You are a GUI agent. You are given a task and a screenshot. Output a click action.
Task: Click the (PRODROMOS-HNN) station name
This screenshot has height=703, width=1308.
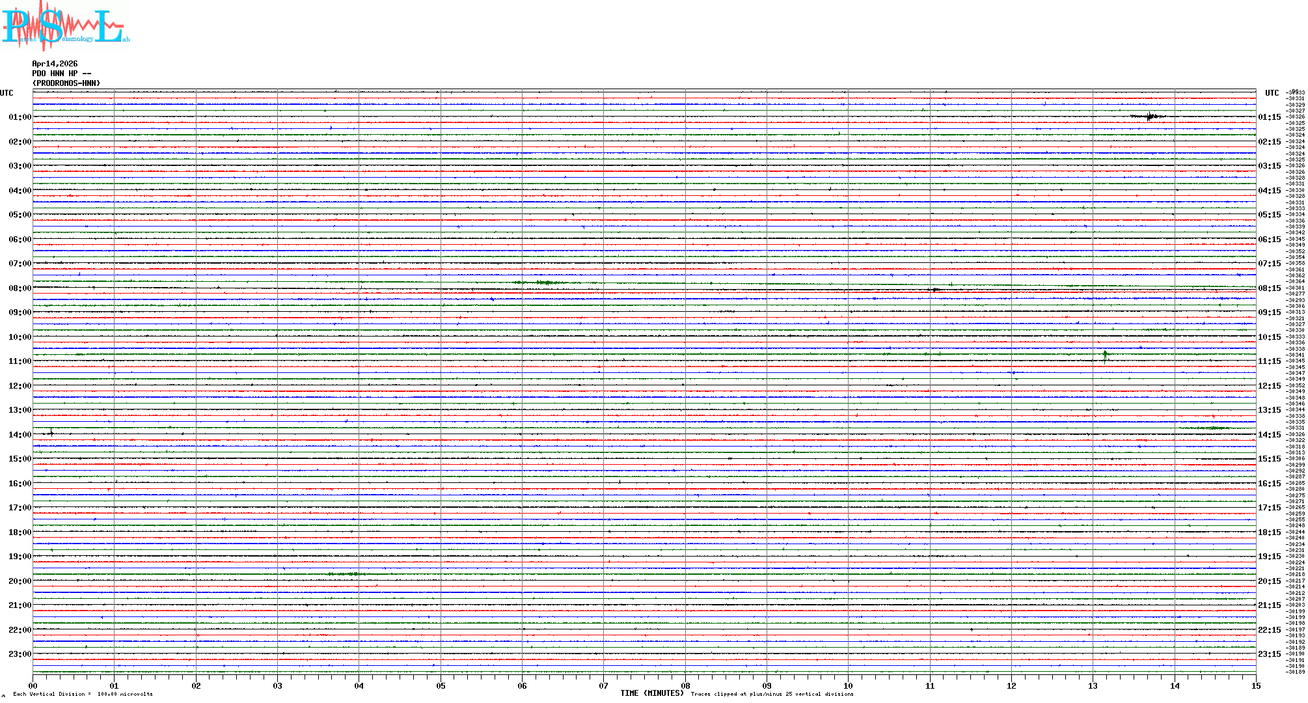[66, 83]
